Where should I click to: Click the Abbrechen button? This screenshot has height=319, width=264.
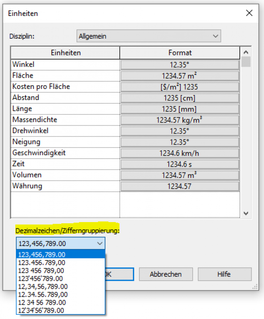pyautogui.click(x=166, y=274)
